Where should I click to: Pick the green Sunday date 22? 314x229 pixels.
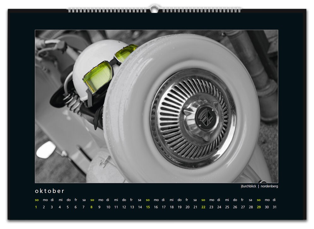click(x=203, y=207)
